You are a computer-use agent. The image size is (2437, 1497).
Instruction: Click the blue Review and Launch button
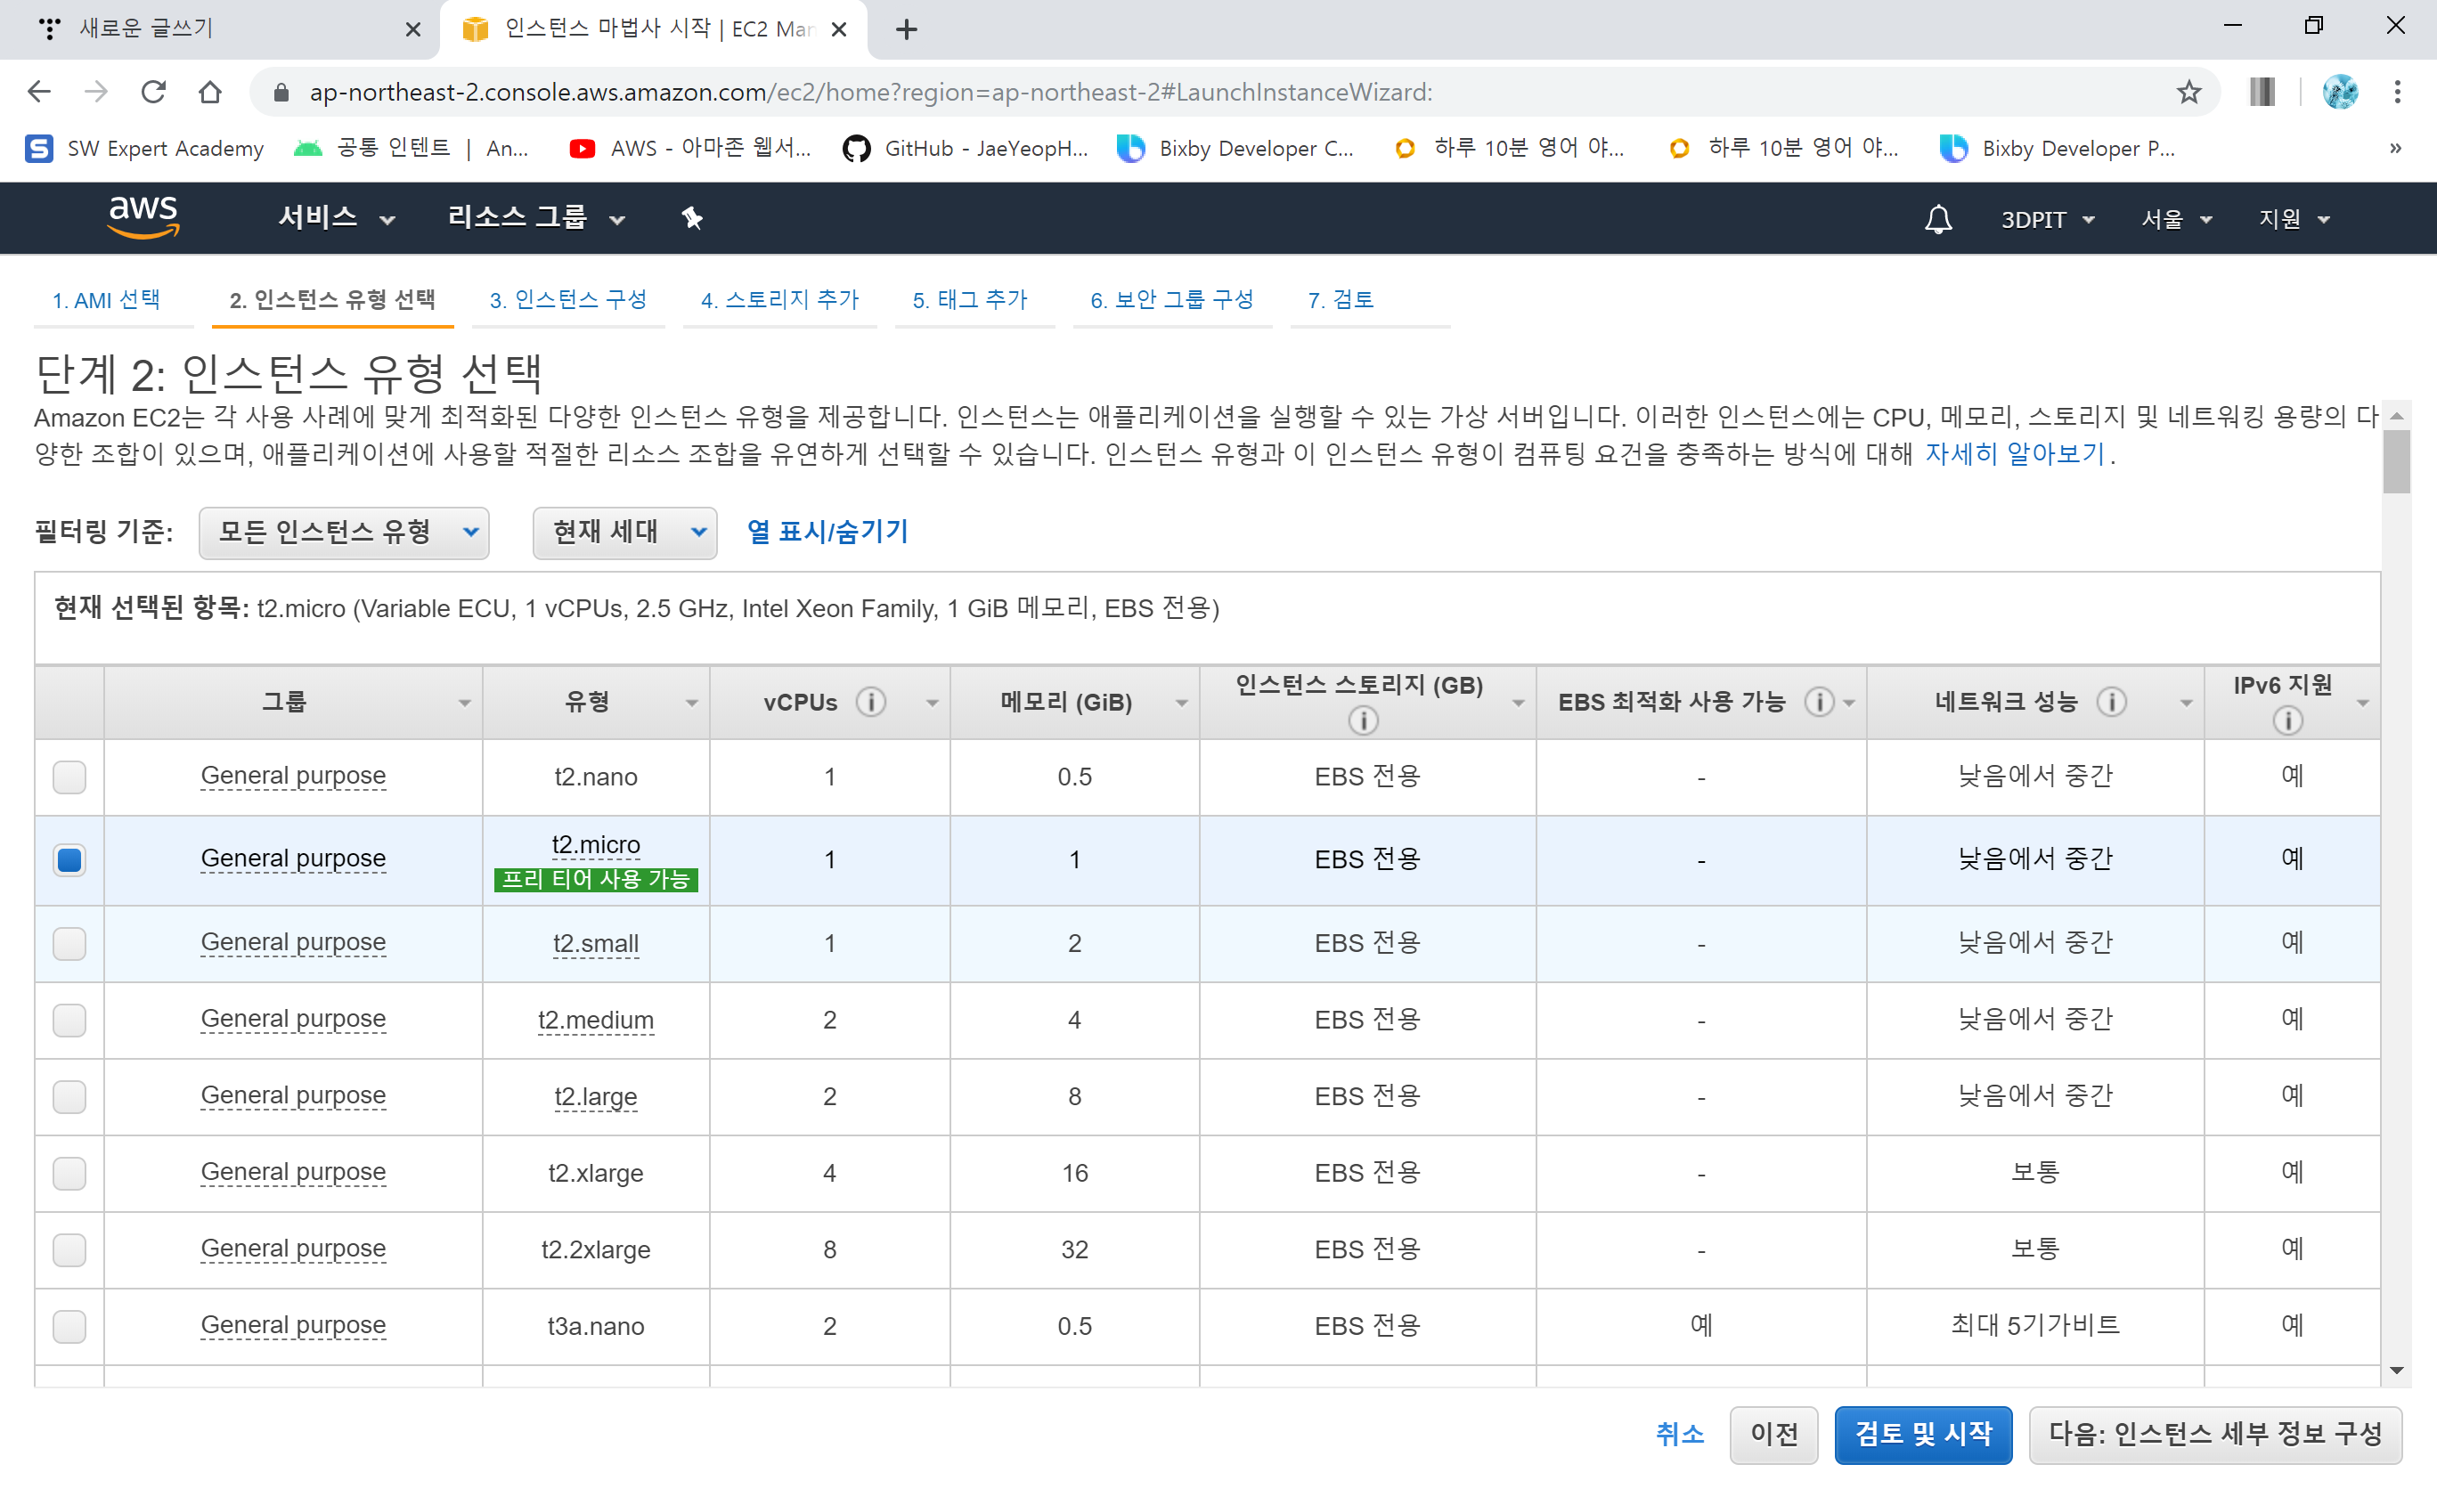1922,1435
